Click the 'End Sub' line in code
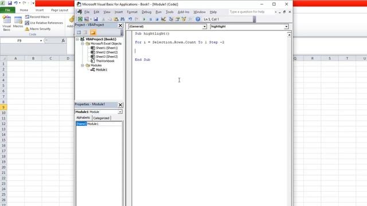The width and height of the screenshot is (367, 206). pyautogui.click(x=142, y=60)
